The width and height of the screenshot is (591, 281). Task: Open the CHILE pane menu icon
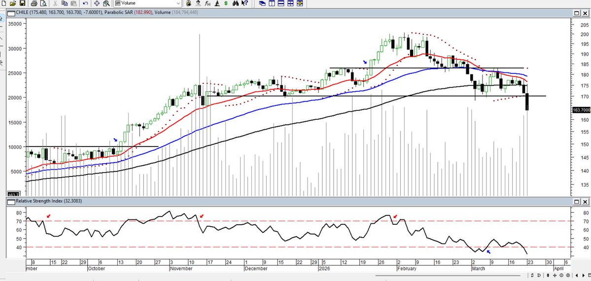(x=11, y=13)
